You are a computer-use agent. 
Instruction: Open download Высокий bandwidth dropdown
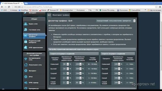tap(117, 69)
